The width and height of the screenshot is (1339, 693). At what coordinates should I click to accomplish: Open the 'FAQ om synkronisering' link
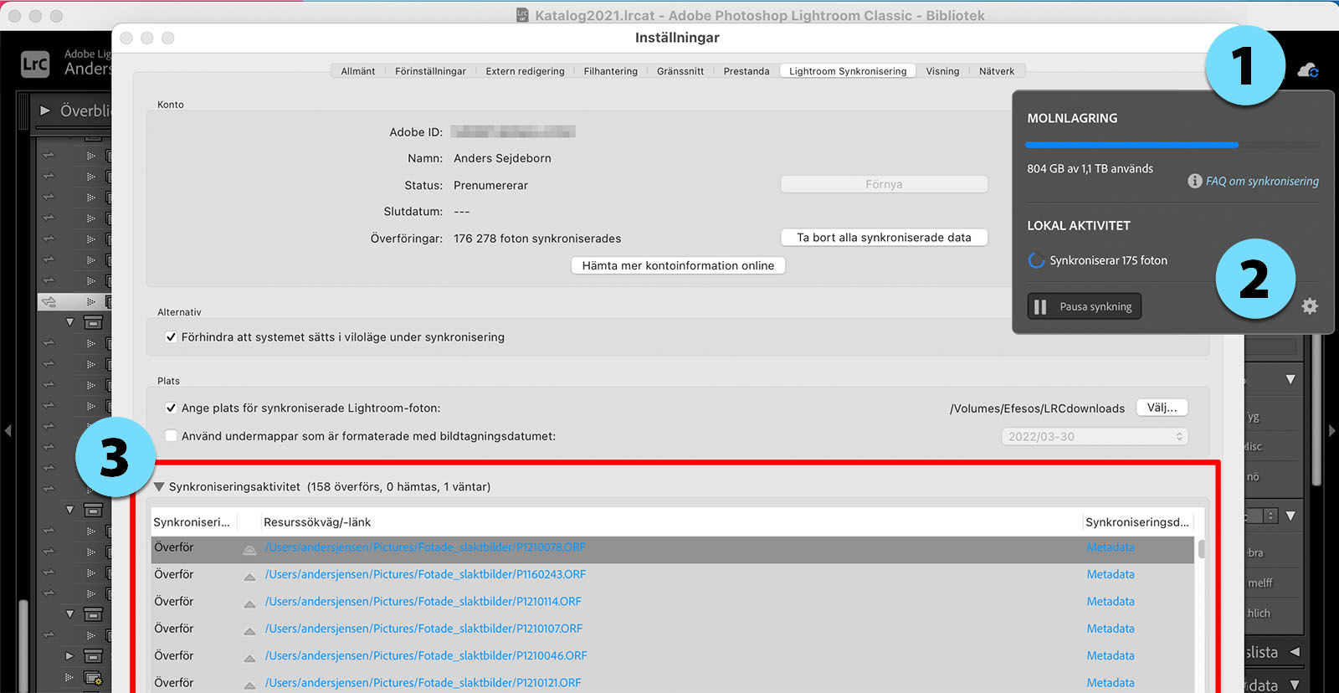click(x=1261, y=181)
